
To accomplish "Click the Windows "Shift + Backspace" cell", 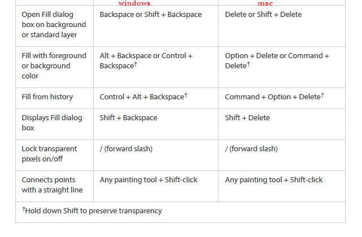I will [x=128, y=118].
